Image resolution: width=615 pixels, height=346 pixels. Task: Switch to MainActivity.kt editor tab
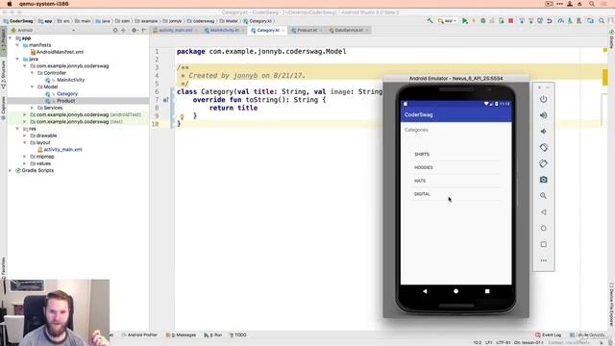[224, 30]
